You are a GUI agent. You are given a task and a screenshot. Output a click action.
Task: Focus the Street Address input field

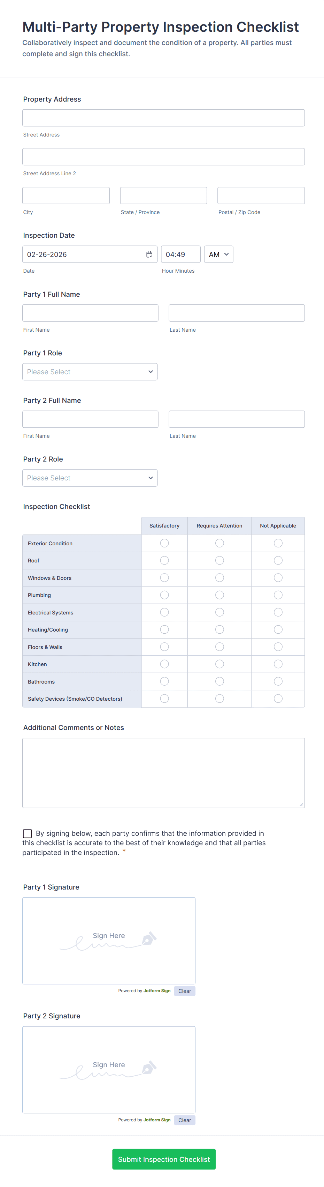pyautogui.click(x=164, y=118)
